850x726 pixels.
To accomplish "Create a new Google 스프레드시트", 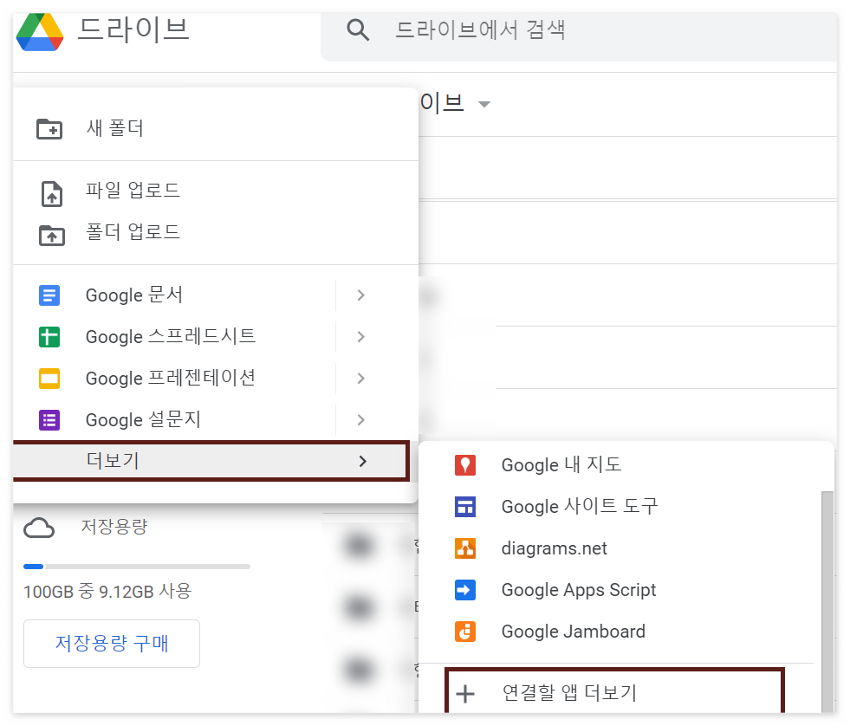I will click(x=174, y=337).
